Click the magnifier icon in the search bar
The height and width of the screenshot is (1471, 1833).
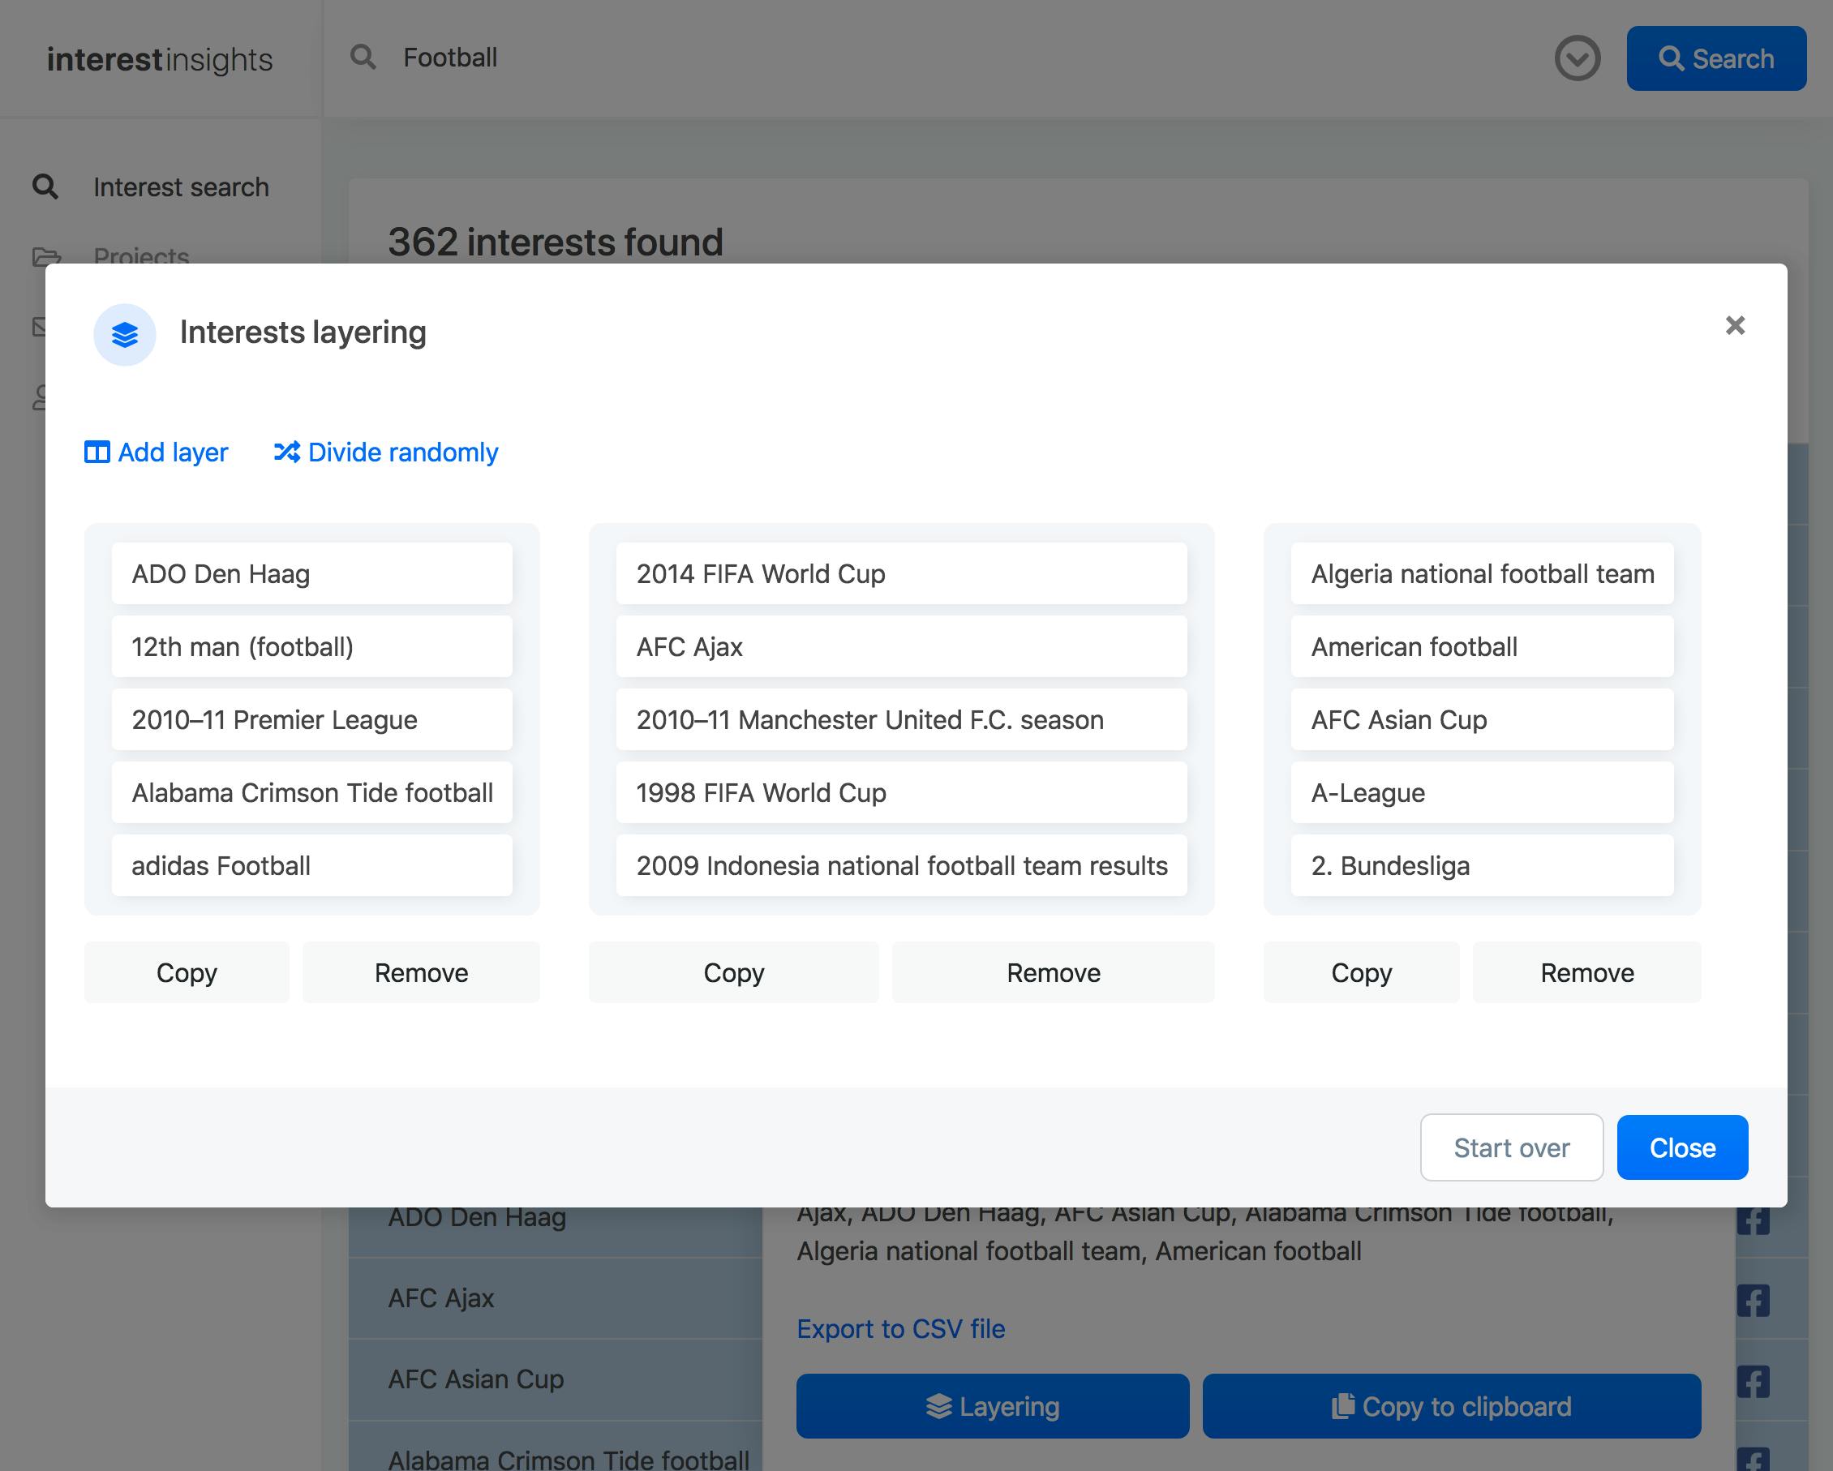pos(363,57)
